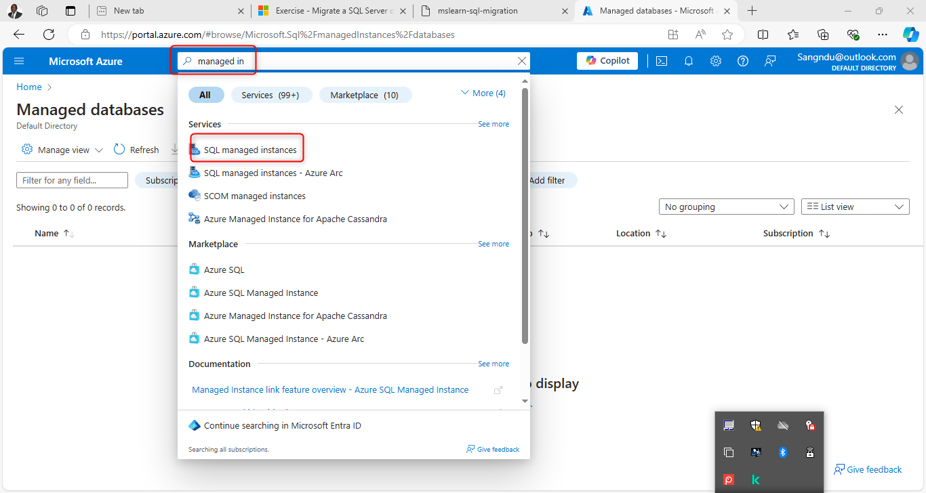Sort by the Name column

tap(54, 233)
